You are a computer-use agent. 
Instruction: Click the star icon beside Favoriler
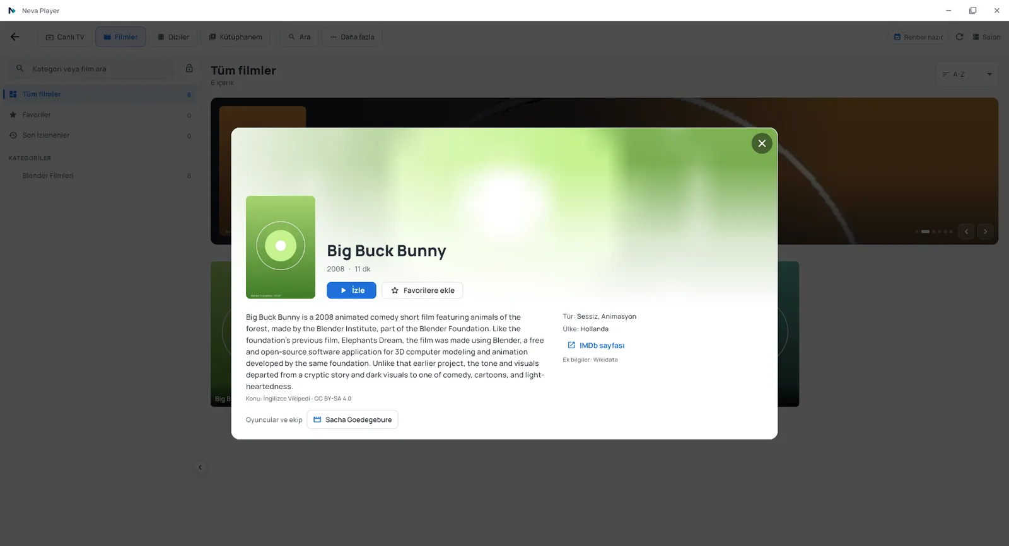point(13,115)
